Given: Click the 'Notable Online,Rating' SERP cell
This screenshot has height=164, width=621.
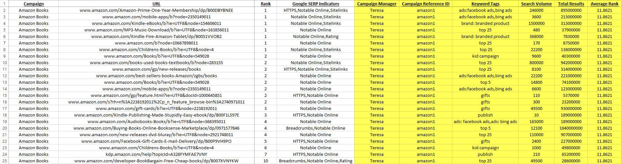Looking at the screenshot, I should 315,36.
